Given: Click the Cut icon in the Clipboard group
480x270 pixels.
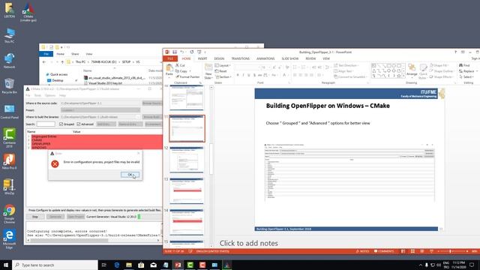Looking at the screenshot, I should 177,65.
